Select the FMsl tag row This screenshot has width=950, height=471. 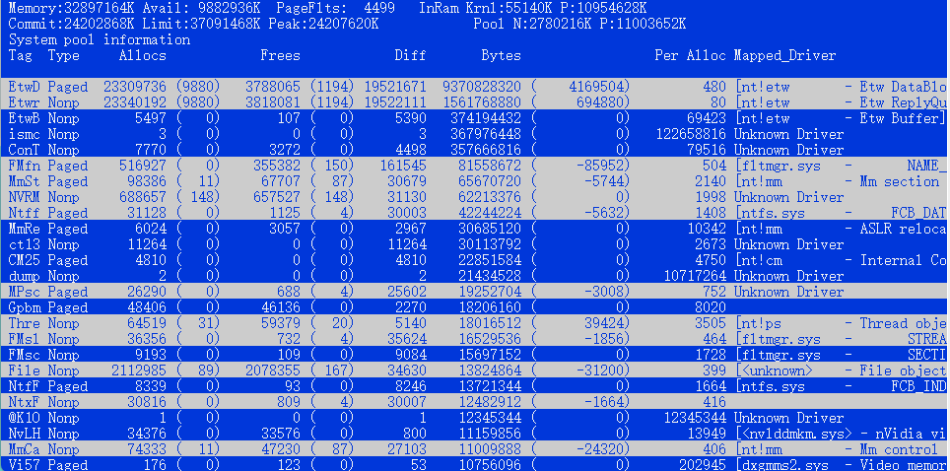[475, 339]
